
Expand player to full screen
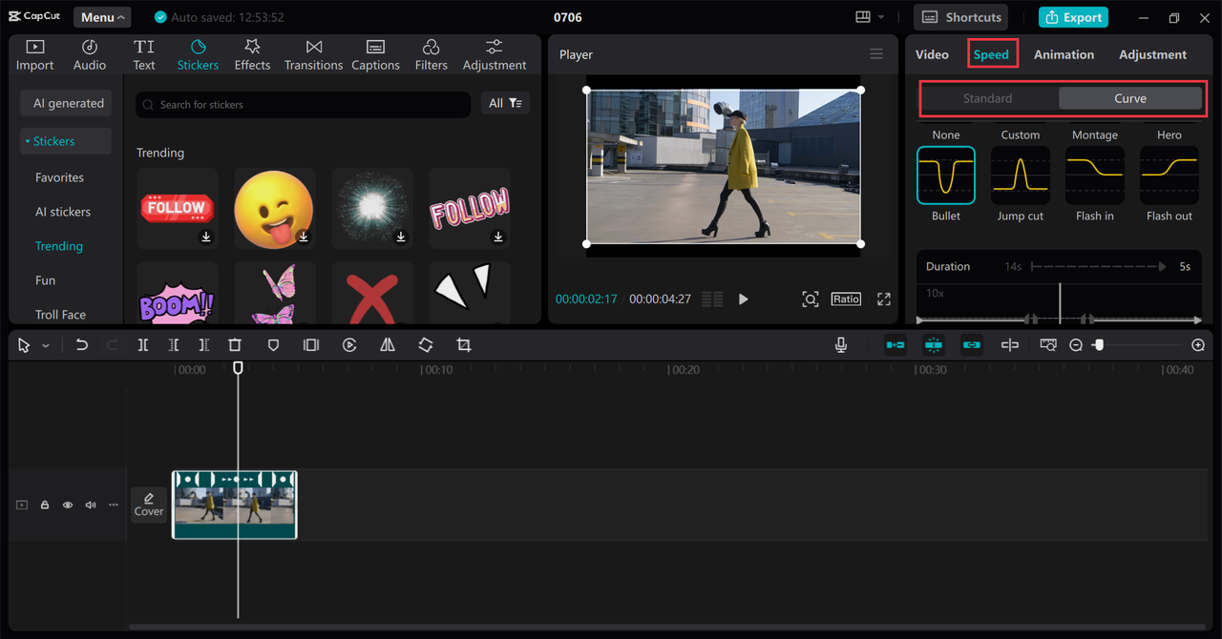point(884,299)
